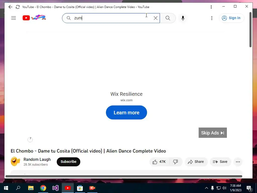Open the Wix Resilience ad title
Image resolution: width=257 pixels, height=193 pixels.
point(126,94)
